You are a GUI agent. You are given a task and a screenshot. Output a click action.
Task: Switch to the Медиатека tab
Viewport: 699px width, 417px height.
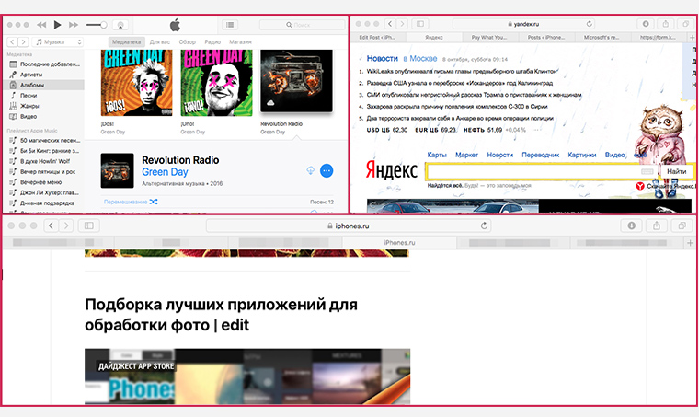(x=127, y=42)
